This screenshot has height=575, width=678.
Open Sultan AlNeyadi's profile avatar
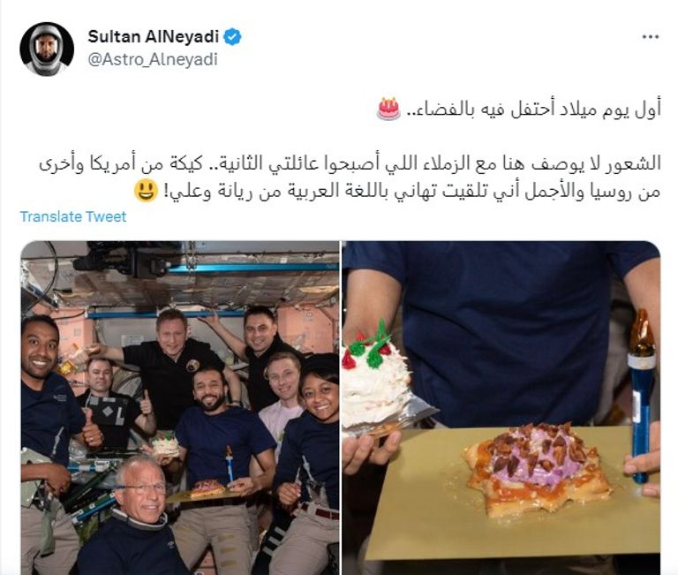click(47, 49)
